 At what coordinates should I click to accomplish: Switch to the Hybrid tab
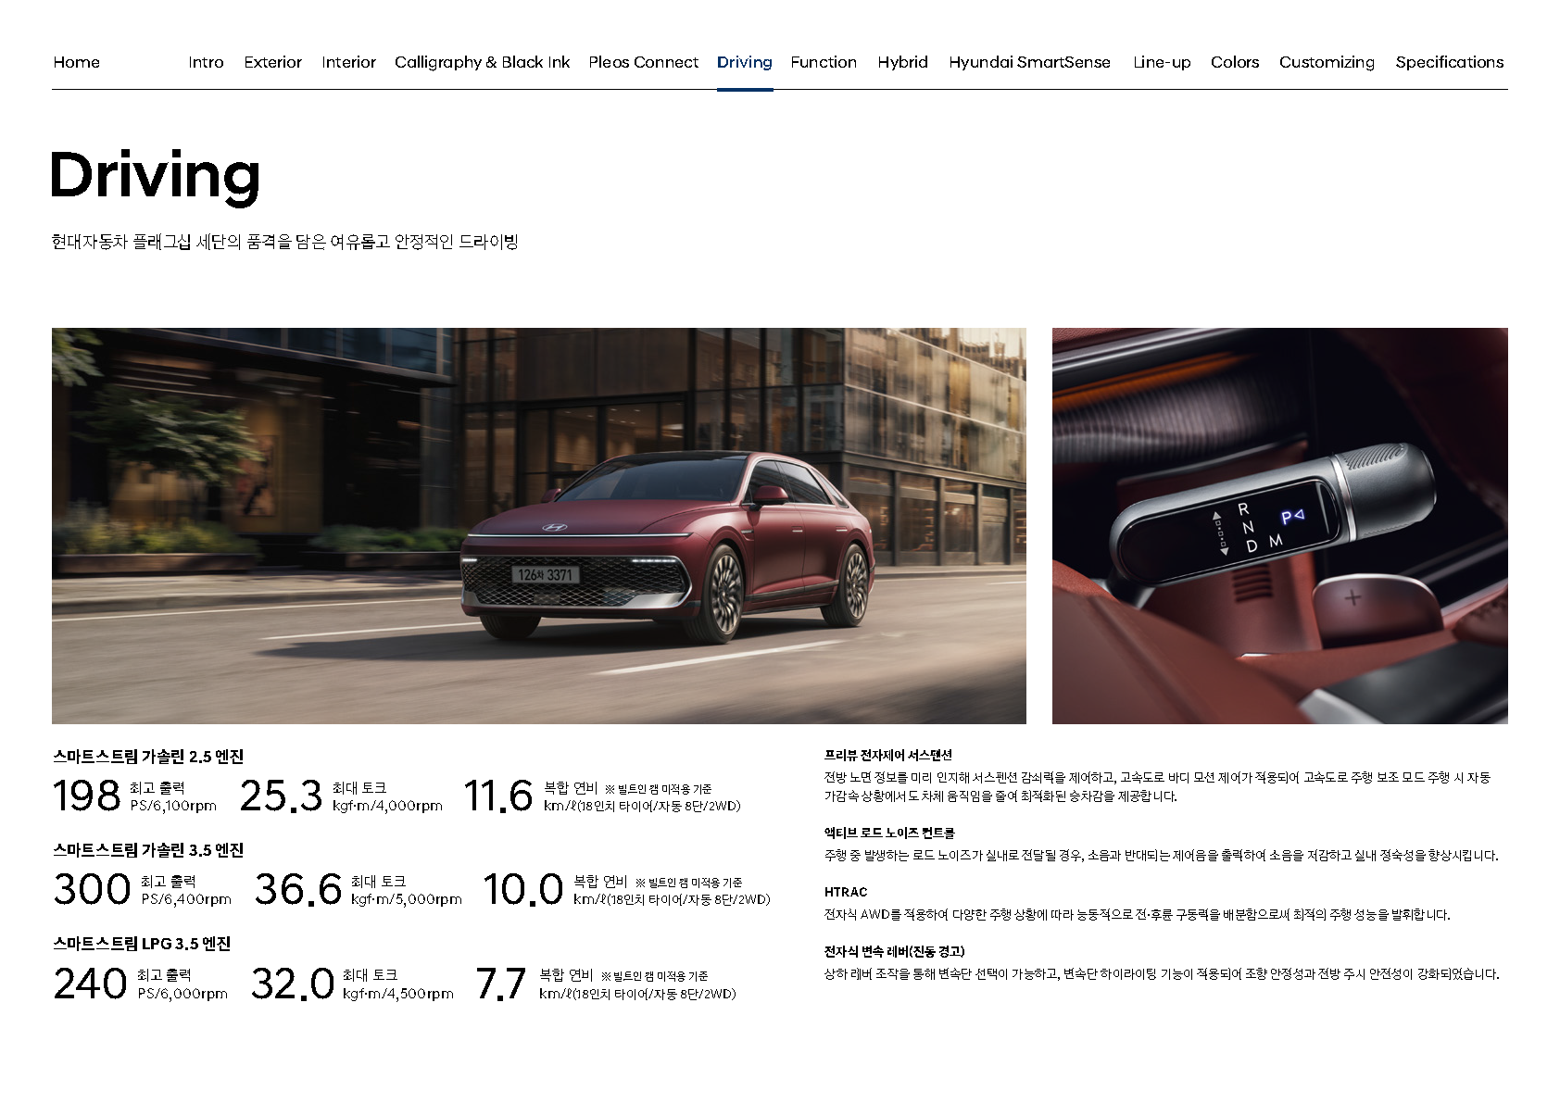click(x=902, y=62)
